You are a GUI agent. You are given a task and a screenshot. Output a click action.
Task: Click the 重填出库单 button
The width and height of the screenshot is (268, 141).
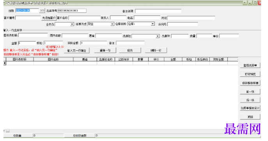click(250, 65)
